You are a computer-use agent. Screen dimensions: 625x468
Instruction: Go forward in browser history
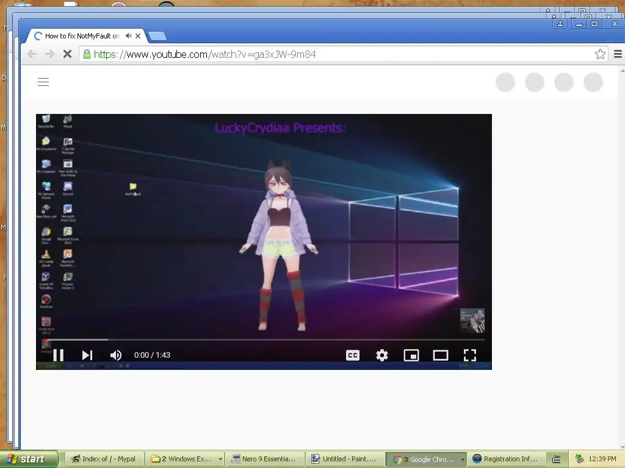click(x=49, y=54)
